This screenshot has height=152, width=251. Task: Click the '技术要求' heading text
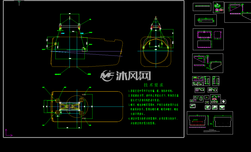point(154,85)
